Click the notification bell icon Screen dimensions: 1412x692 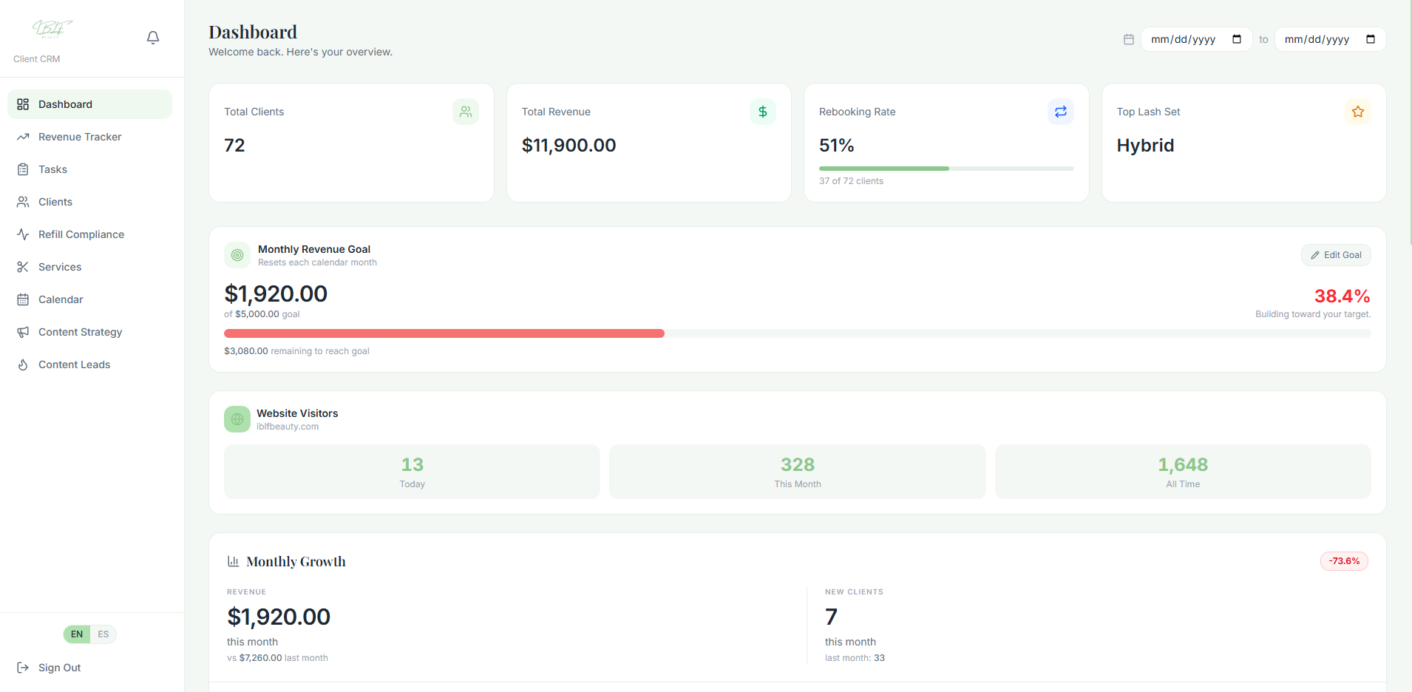pos(153,38)
